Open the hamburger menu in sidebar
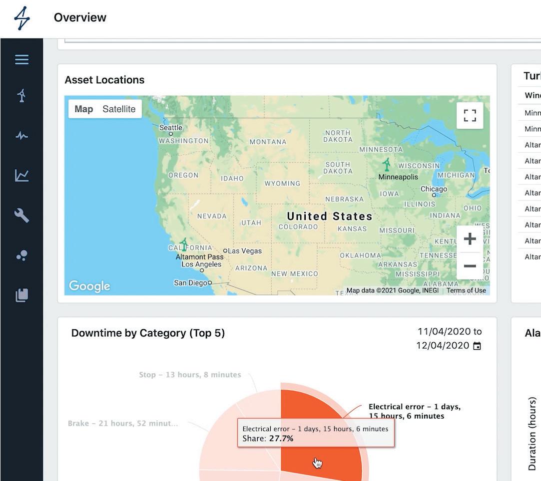Image resolution: width=541 pixels, height=481 pixels. pos(21,60)
